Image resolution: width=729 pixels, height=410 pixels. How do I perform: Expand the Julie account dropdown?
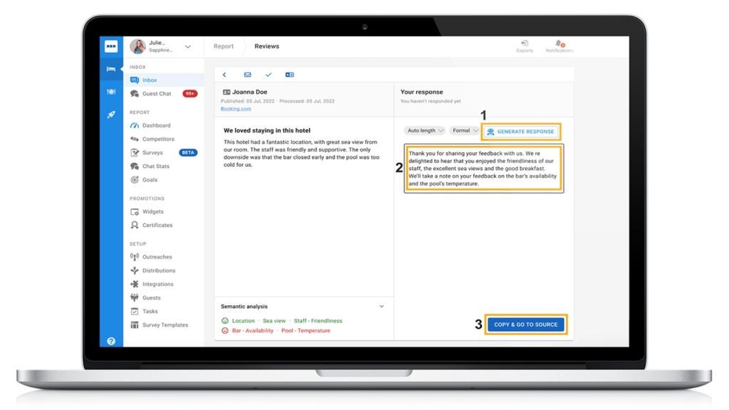pos(188,47)
